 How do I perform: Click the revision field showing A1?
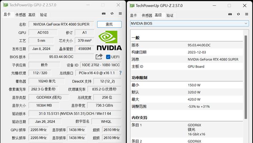pyautogui.click(x=84, y=33)
